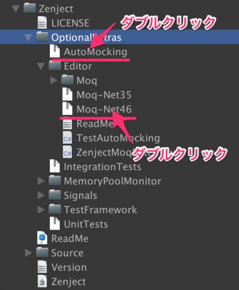Expand the TestFramework folder

click(x=41, y=209)
